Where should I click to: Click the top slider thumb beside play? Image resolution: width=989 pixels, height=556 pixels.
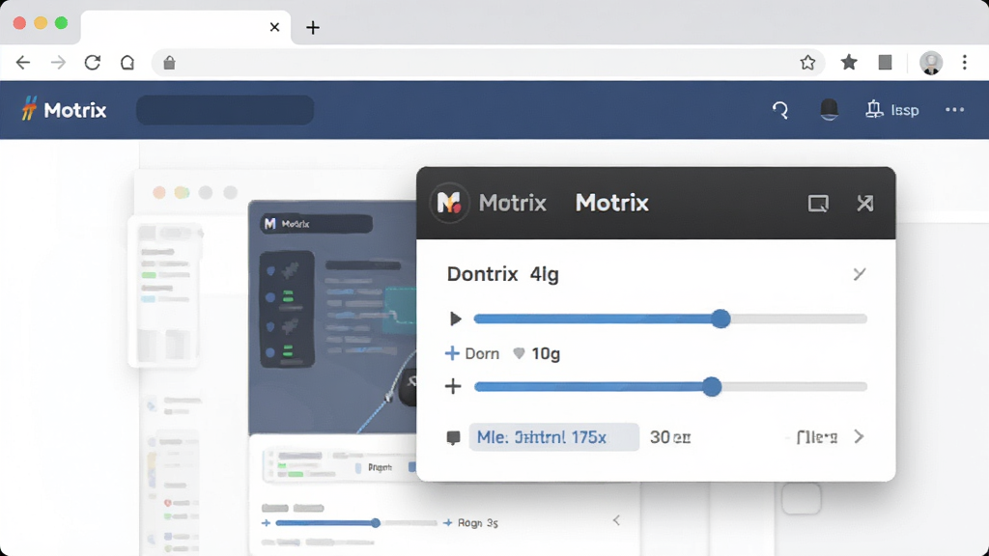[721, 319]
